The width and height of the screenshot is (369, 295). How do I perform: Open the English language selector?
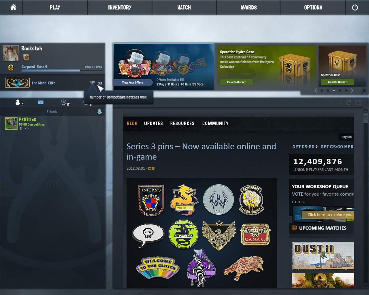coord(347,137)
